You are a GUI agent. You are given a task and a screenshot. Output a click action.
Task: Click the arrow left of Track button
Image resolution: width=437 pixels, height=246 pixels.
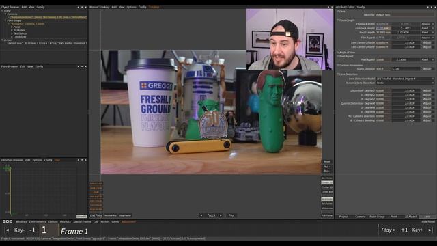point(201,215)
